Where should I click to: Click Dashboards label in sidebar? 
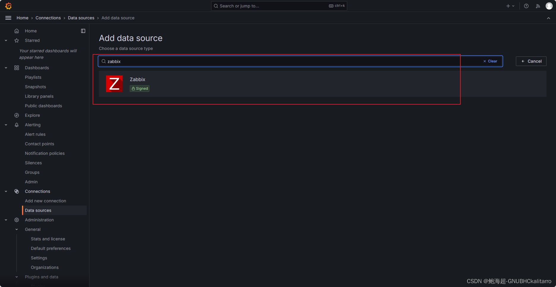pyautogui.click(x=37, y=68)
